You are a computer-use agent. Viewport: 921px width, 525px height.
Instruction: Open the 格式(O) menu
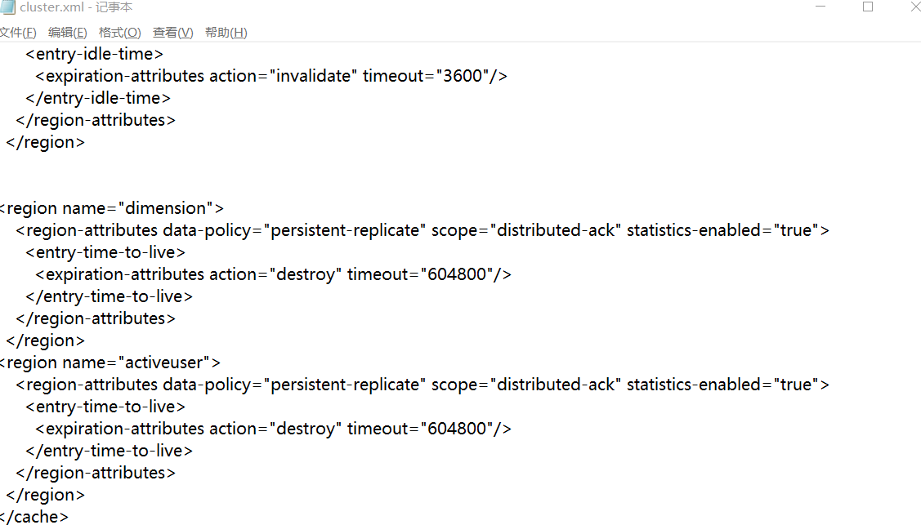point(119,33)
